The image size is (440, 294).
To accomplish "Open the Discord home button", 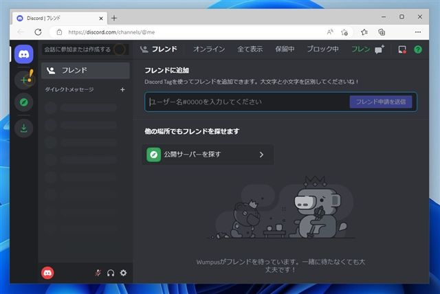I will [24, 54].
